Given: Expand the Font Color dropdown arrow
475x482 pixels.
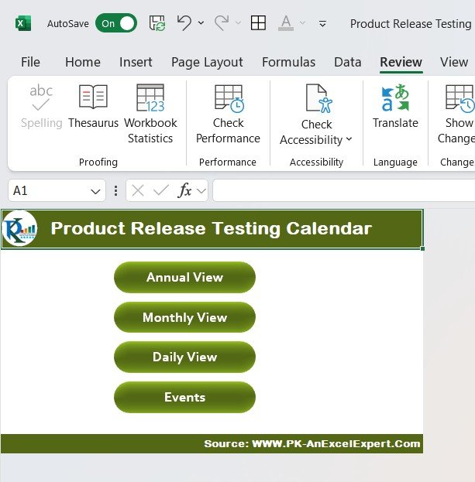Looking at the screenshot, I should click(x=302, y=23).
